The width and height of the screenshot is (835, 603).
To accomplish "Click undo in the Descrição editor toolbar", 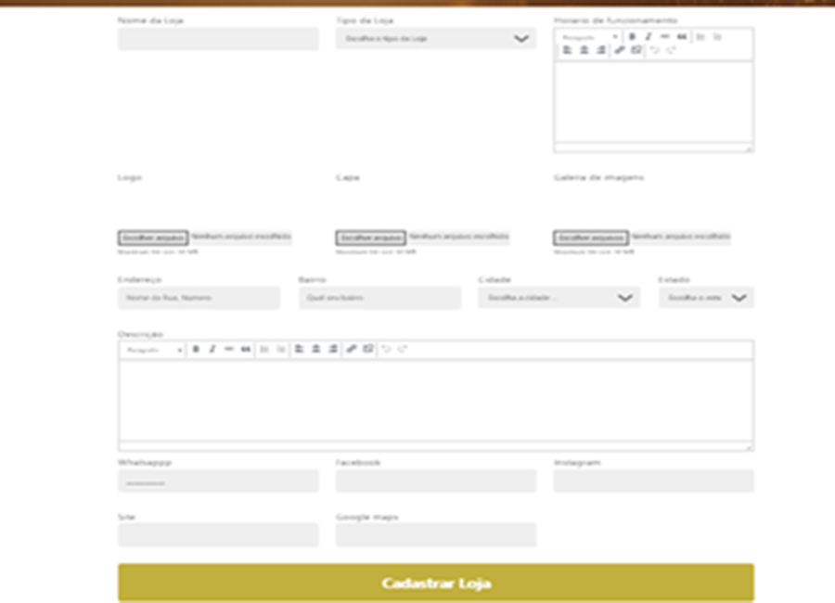I will 386,349.
